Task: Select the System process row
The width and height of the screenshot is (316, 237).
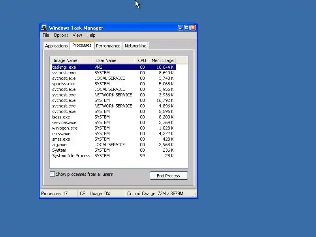Action: click(114, 150)
